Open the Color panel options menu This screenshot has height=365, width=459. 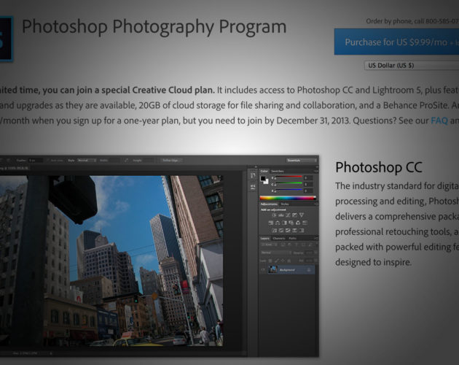(x=316, y=171)
